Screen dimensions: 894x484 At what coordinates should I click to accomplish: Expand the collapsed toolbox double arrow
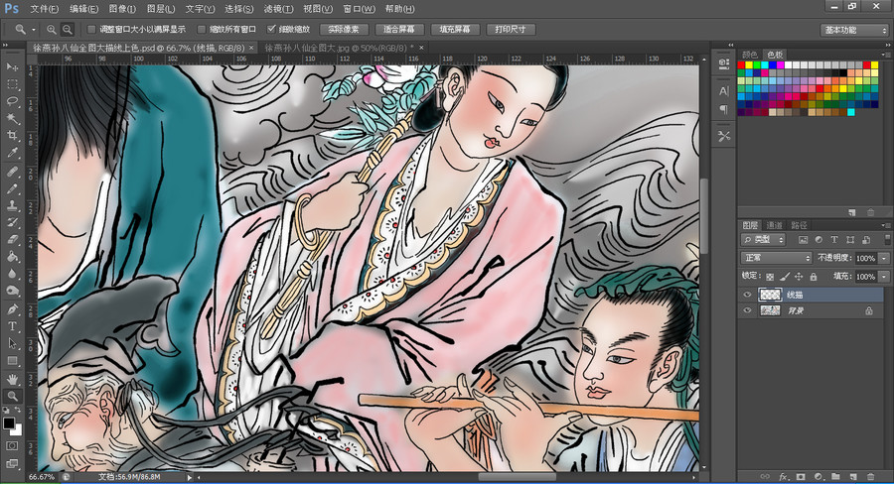(6, 45)
